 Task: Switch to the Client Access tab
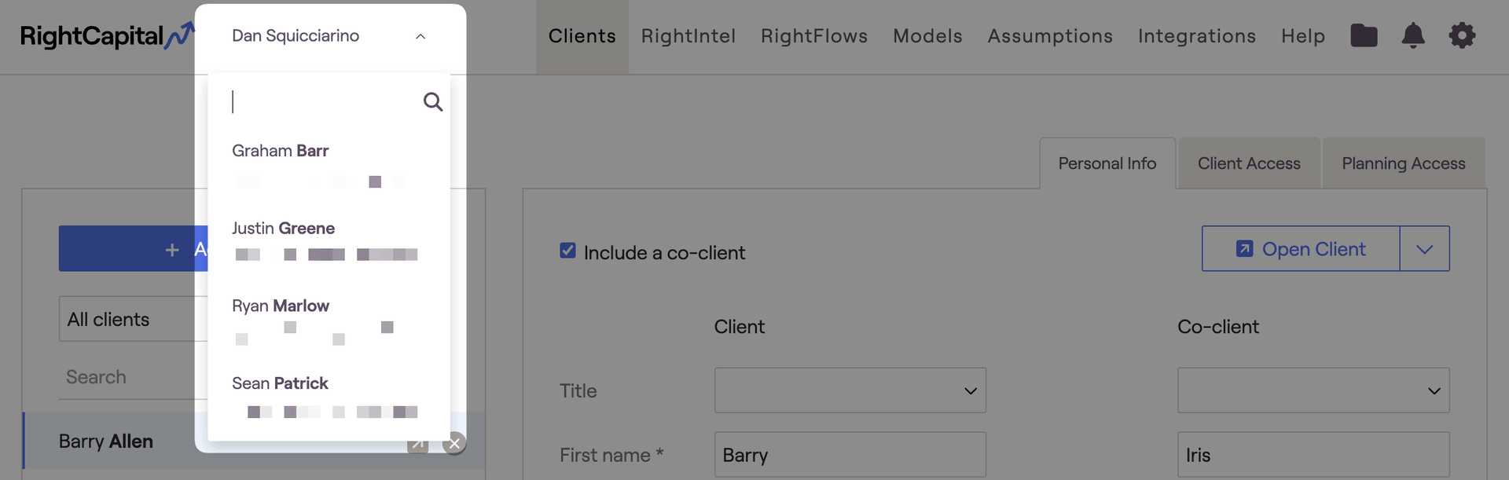tap(1249, 163)
